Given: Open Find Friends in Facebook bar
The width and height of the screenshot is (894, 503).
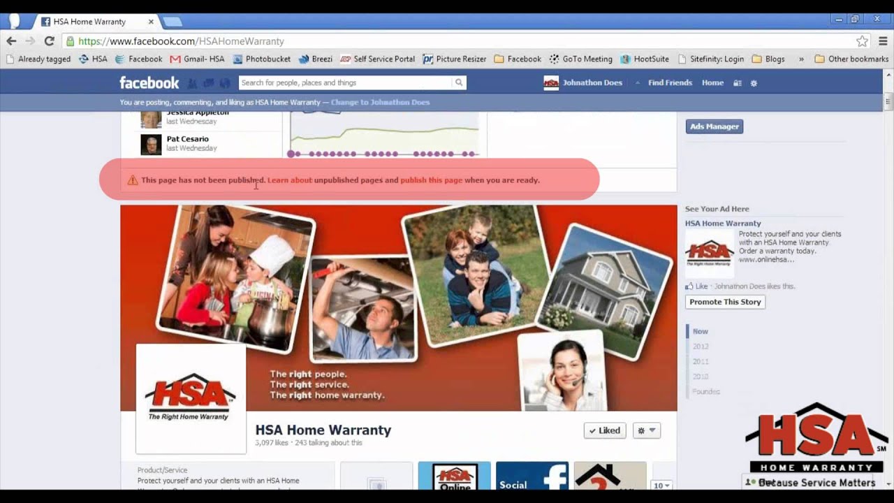Looking at the screenshot, I should 670,82.
